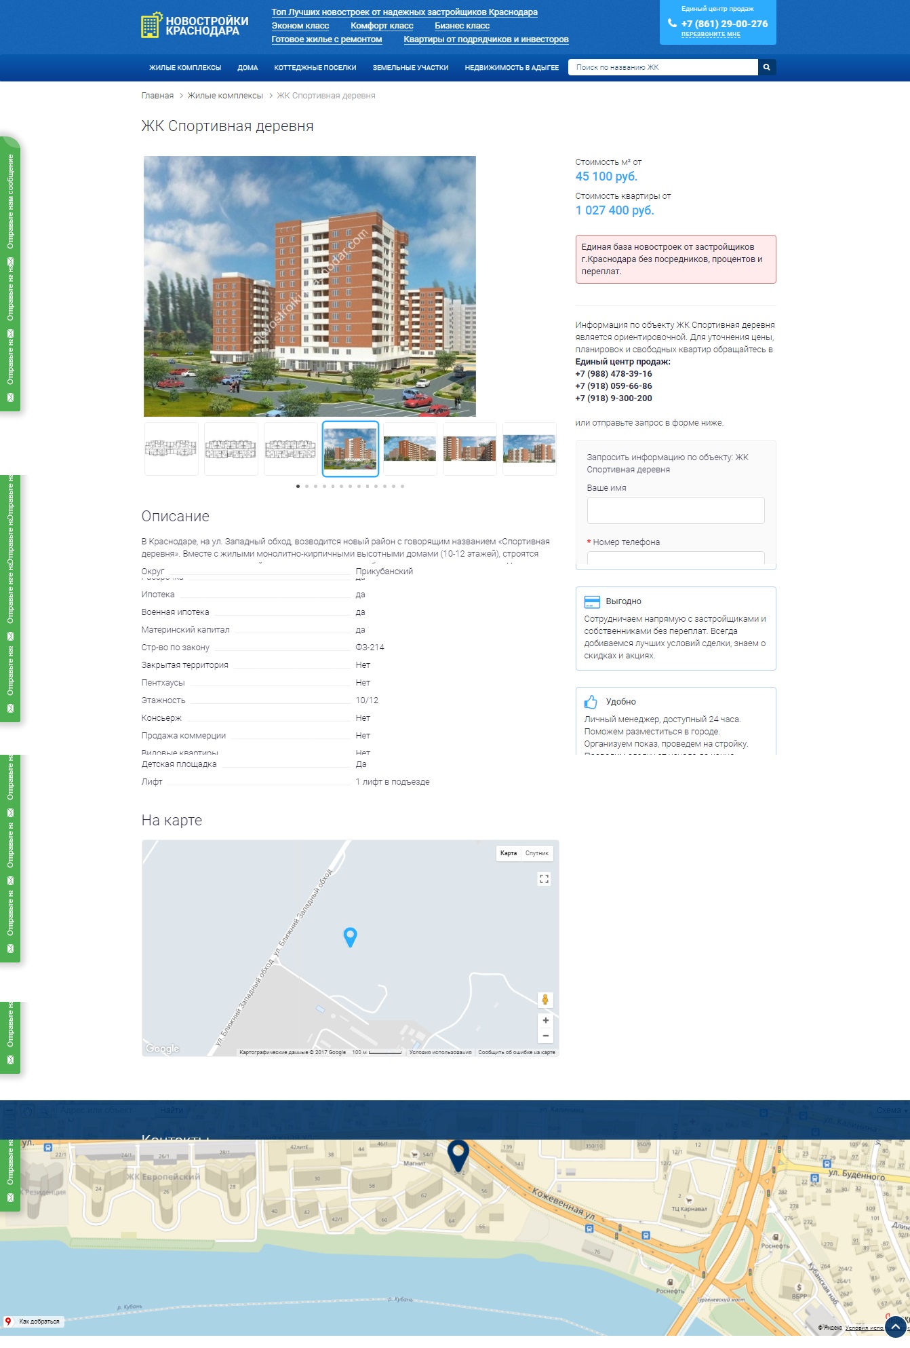Click the scroll-to-top arrow button
Image resolution: width=910 pixels, height=1348 pixels.
[896, 1326]
